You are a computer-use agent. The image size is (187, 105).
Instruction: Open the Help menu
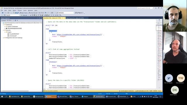36,10
